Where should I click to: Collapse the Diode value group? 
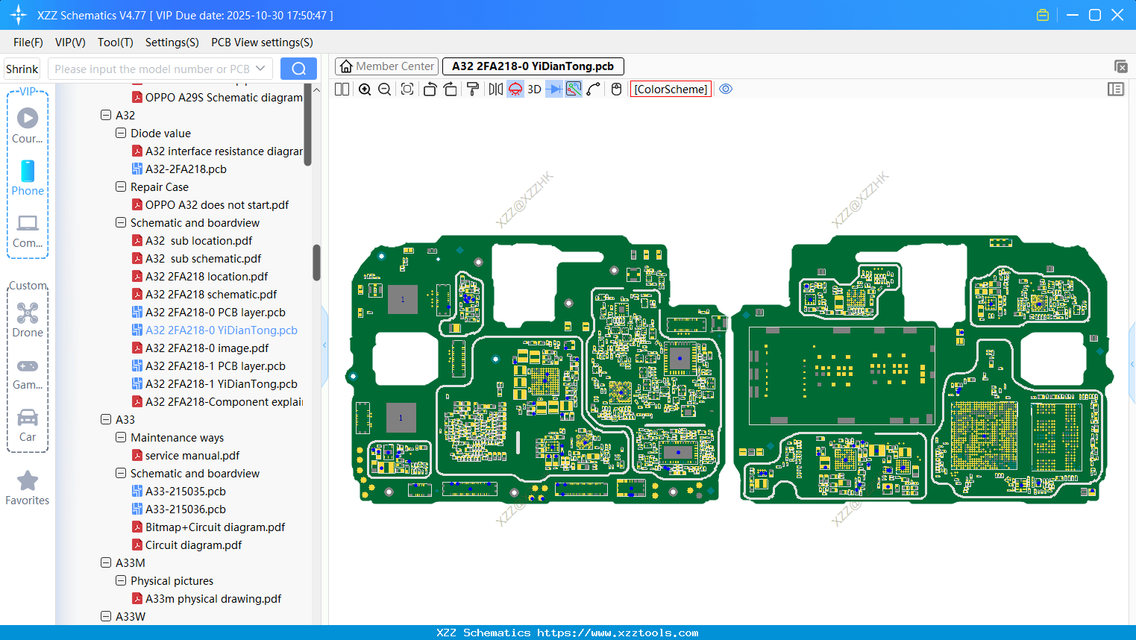121,133
